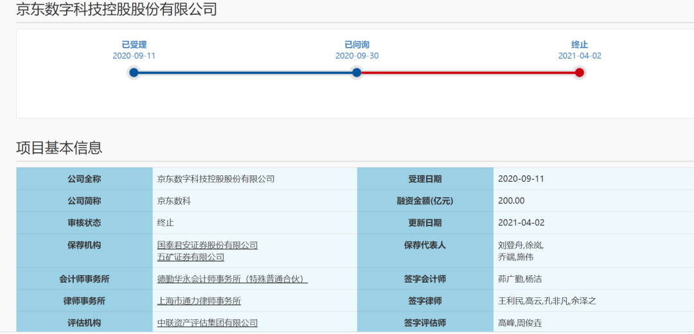This screenshot has height=334, width=694.
Task: Click the 保荐机构 header cell
Action: (x=85, y=251)
